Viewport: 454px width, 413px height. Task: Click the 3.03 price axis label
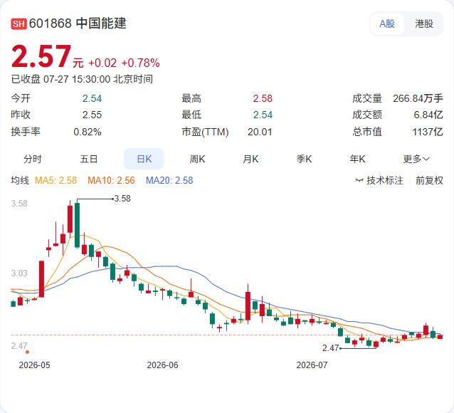pos(19,273)
